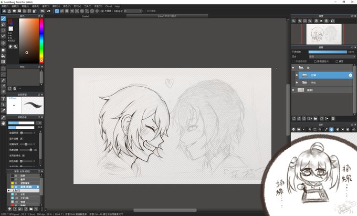Click the vertical hue color bar
Viewport: 357px width, 216px height.
coord(41,40)
